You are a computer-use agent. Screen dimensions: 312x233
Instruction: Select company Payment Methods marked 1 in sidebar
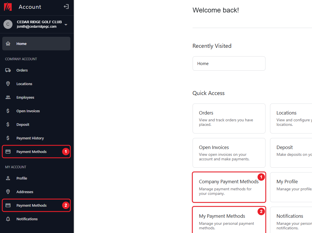[36, 152]
